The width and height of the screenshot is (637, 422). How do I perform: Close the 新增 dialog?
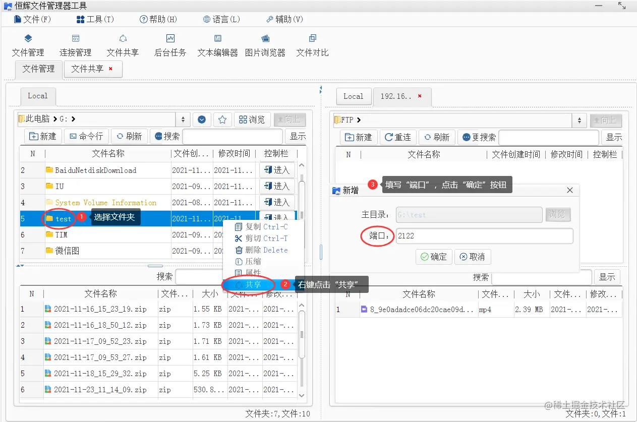570,190
